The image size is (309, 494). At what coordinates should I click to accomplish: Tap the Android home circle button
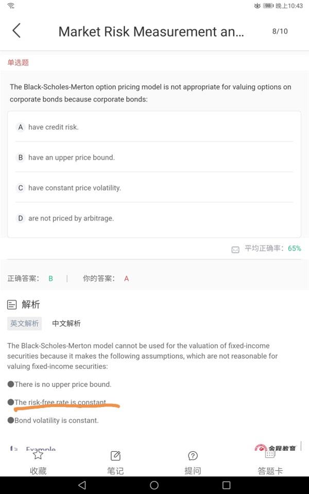click(x=154, y=485)
